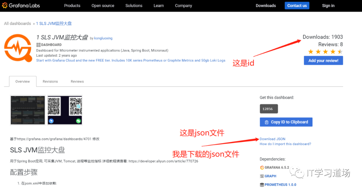Click the last half-filled rating star

(x=340, y=51)
